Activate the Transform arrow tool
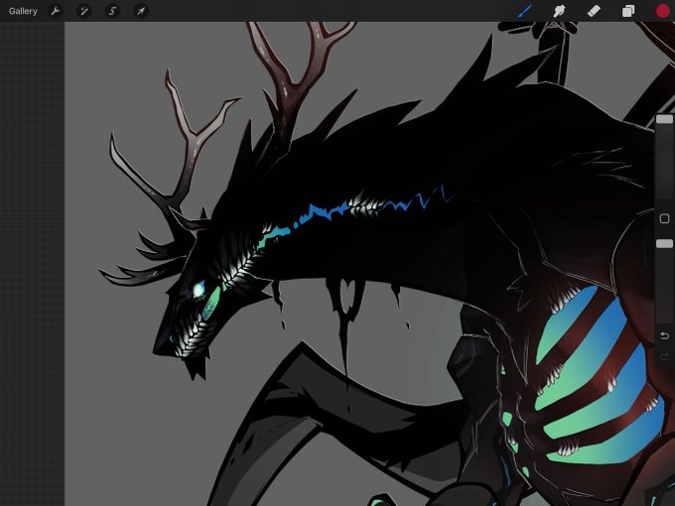The height and width of the screenshot is (506, 675). 141,11
